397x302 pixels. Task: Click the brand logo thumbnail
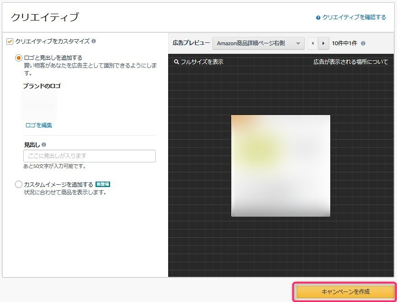pos(39,105)
